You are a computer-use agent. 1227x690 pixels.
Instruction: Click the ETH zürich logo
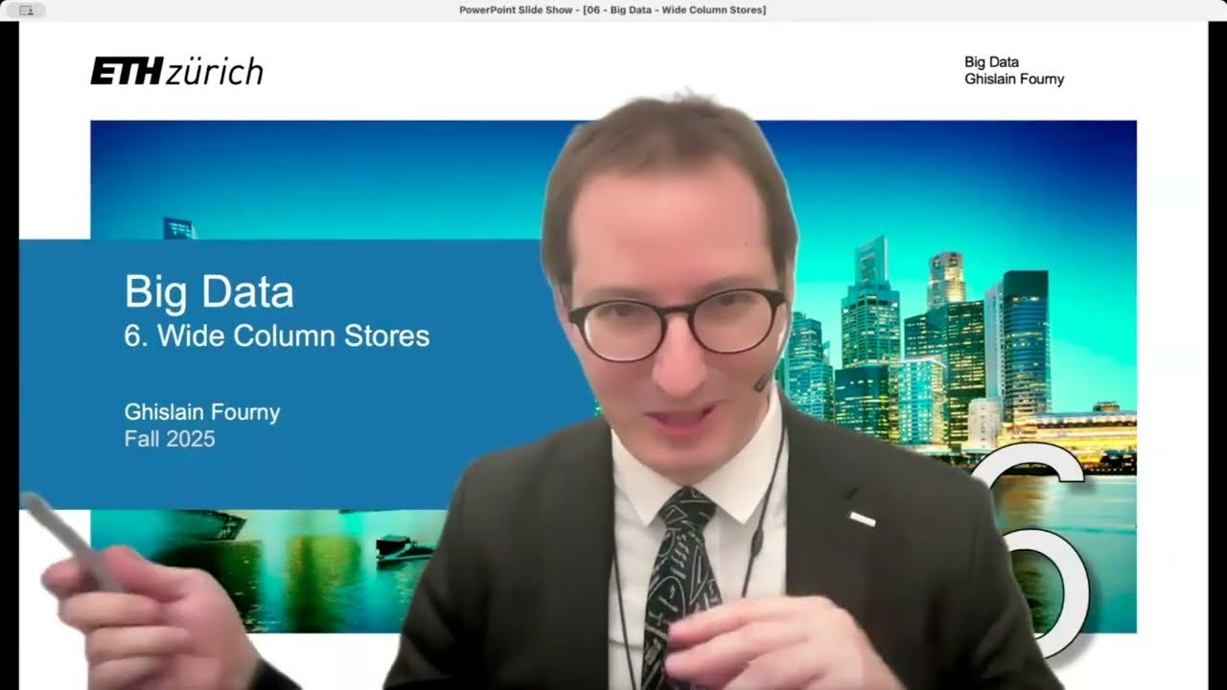pyautogui.click(x=176, y=71)
